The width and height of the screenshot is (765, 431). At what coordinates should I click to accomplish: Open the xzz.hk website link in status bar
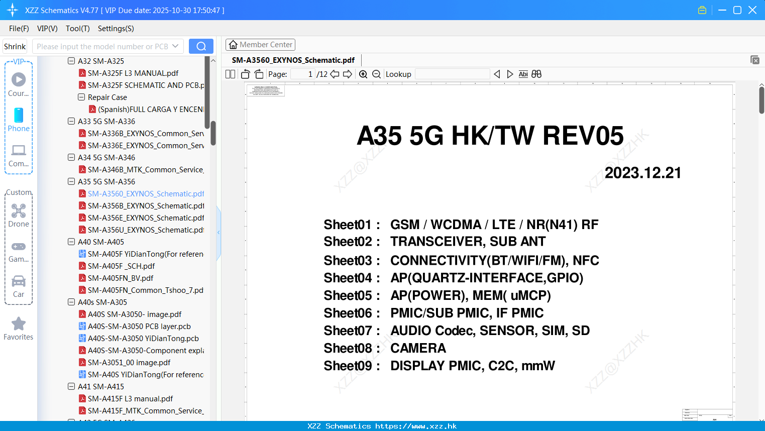(416, 426)
